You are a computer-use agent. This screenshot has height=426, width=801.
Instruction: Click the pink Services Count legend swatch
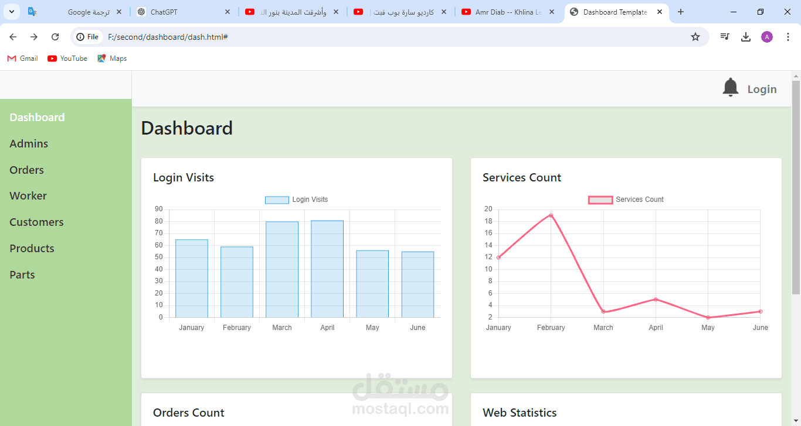click(600, 200)
